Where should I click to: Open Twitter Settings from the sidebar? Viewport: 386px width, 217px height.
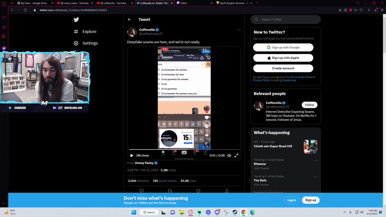[x=86, y=43]
